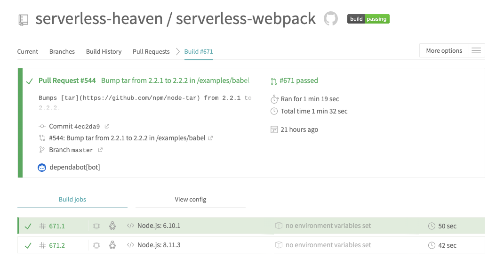Click the 42 sec duration for job 671.2

click(447, 245)
